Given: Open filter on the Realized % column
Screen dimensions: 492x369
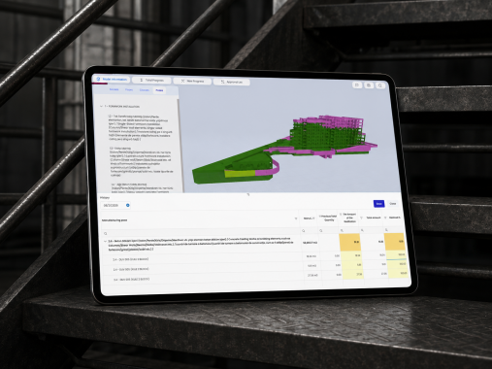Looking at the screenshot, I should coord(385,218).
